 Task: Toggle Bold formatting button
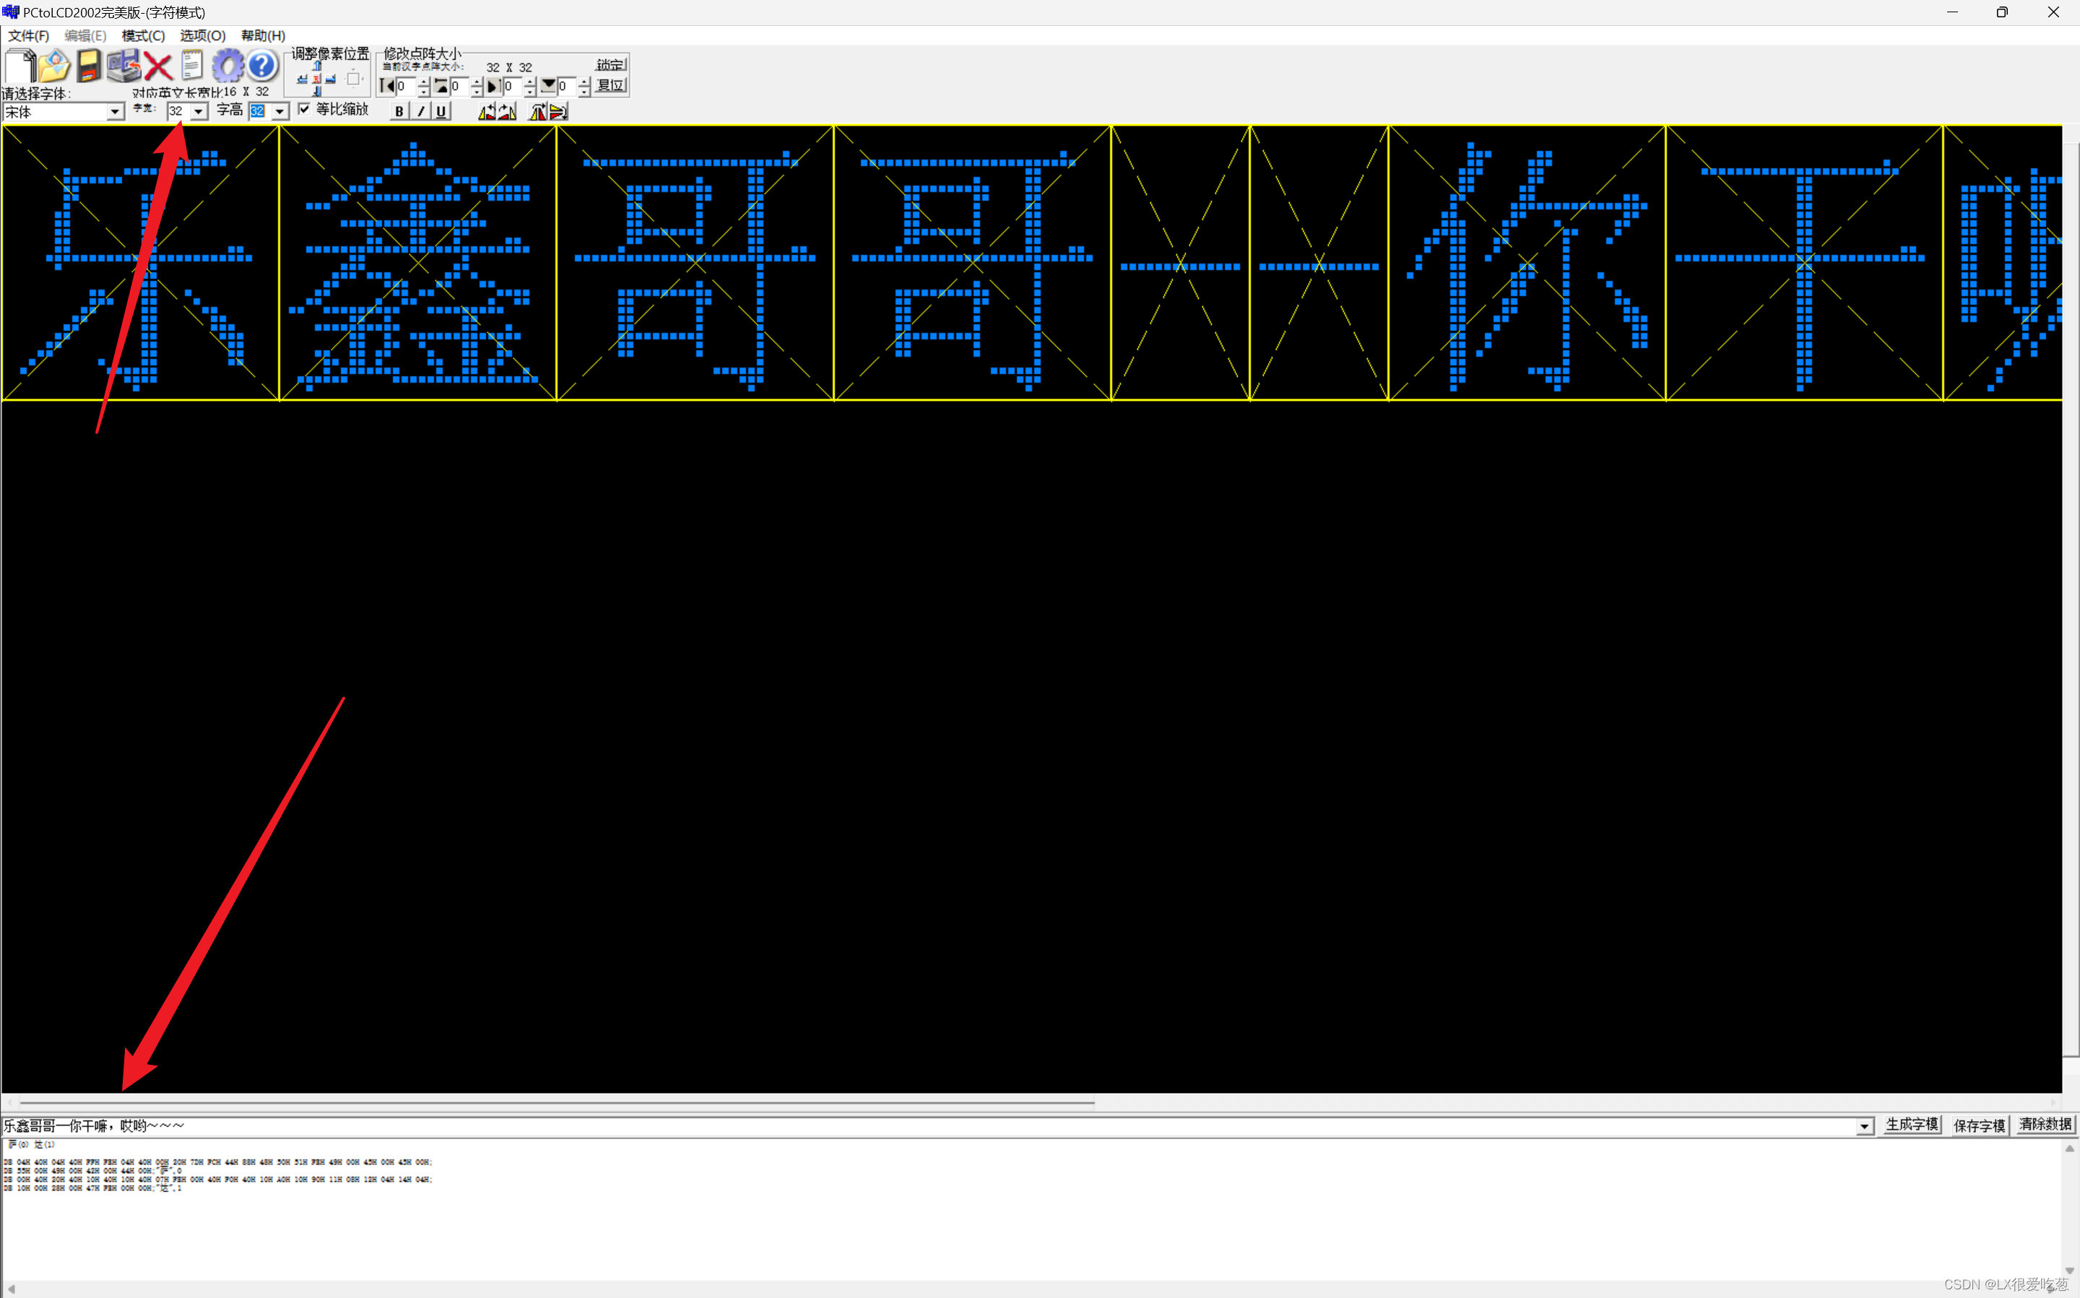399,110
